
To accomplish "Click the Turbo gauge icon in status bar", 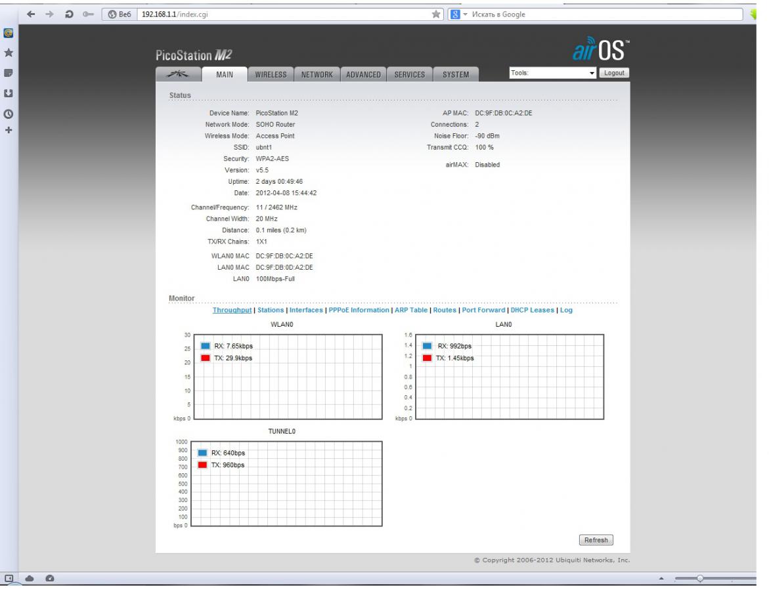I will [49, 578].
